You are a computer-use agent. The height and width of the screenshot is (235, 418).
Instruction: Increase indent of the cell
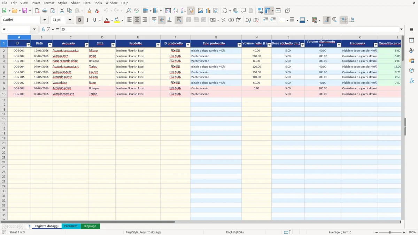pos(265,20)
